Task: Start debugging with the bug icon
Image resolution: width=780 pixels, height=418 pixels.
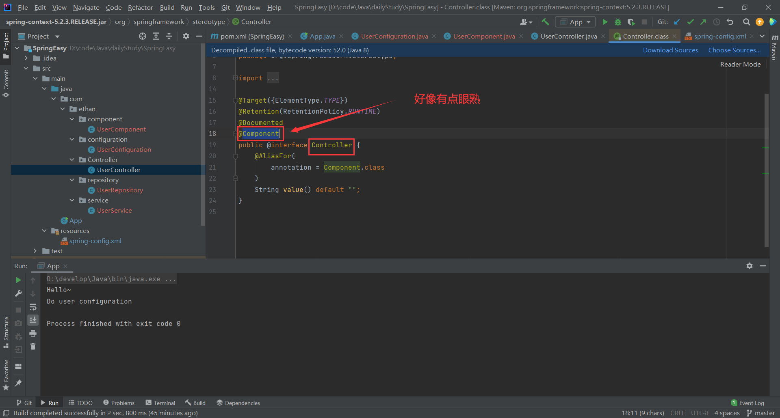Action: tap(618, 22)
